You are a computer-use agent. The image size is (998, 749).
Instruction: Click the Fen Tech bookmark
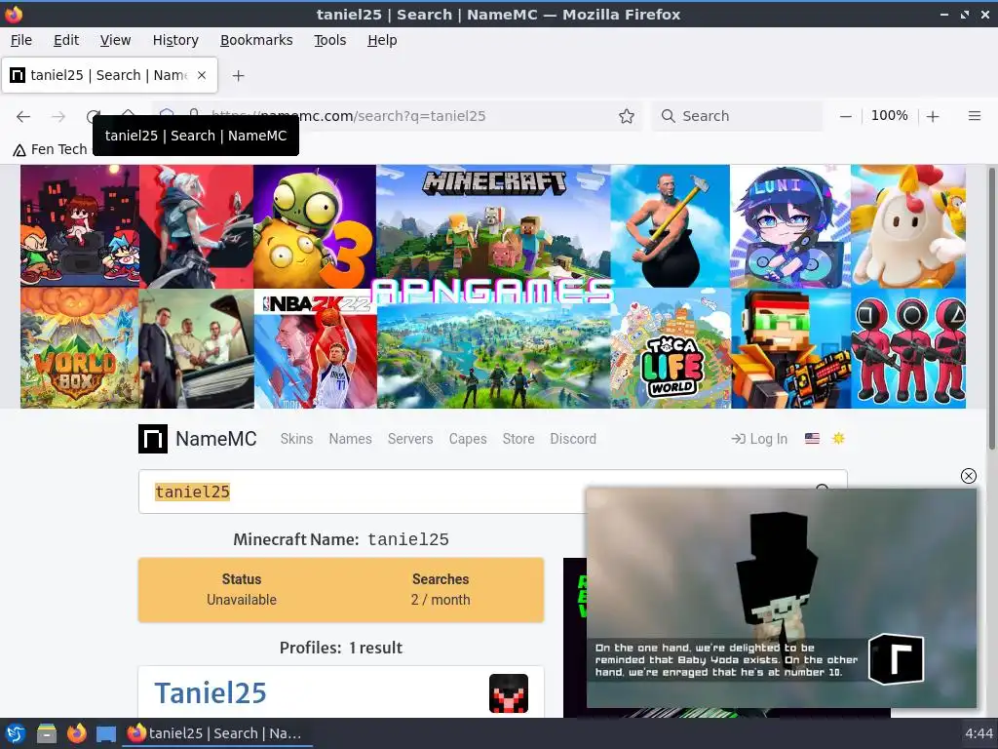(x=50, y=149)
